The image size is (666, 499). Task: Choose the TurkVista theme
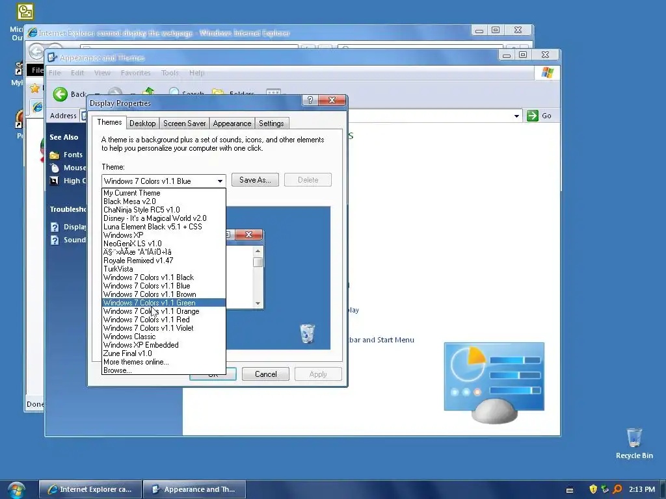[163, 269]
